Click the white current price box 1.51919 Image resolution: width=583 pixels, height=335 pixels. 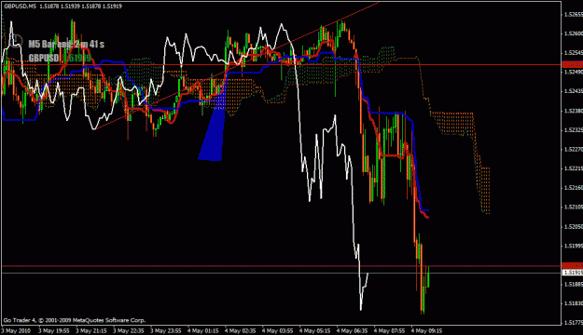(572, 273)
